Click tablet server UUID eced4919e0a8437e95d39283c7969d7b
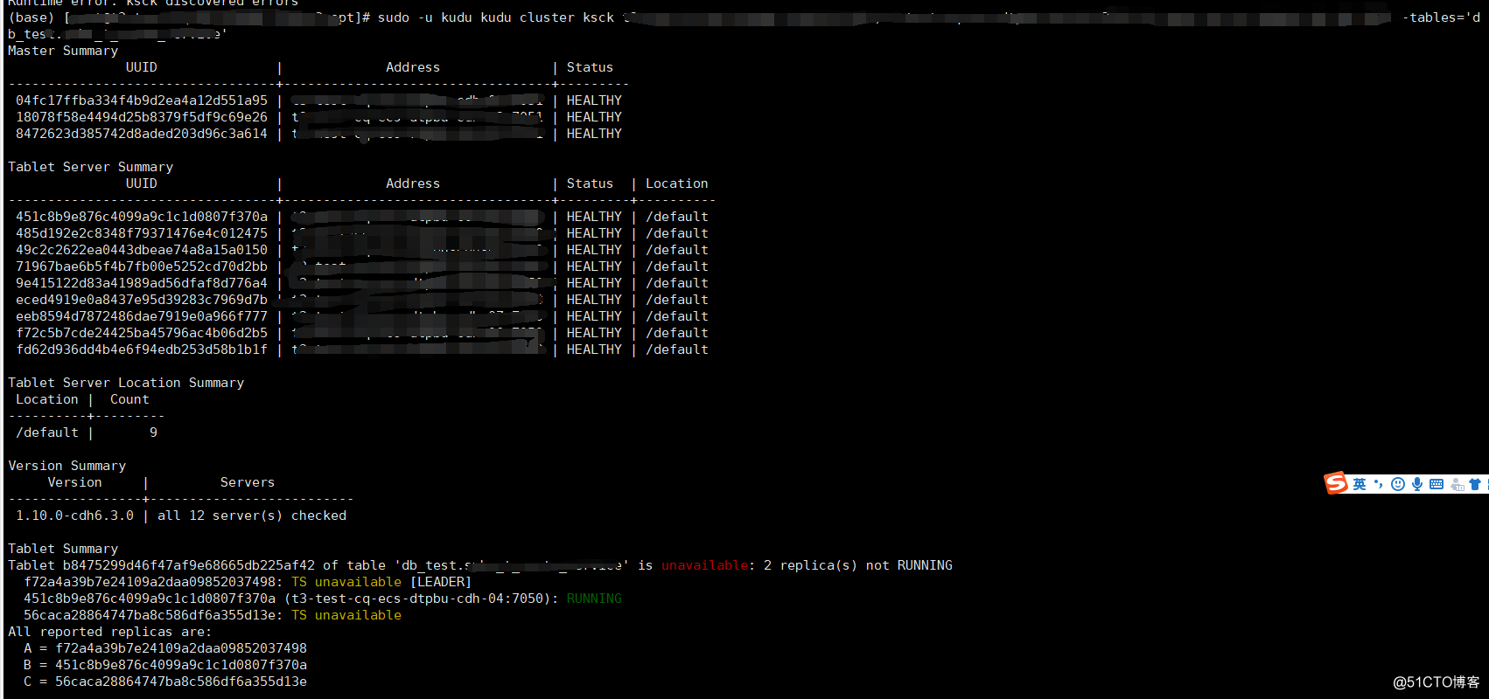Screen dimensions: 1489x699 pyautogui.click(x=142, y=300)
